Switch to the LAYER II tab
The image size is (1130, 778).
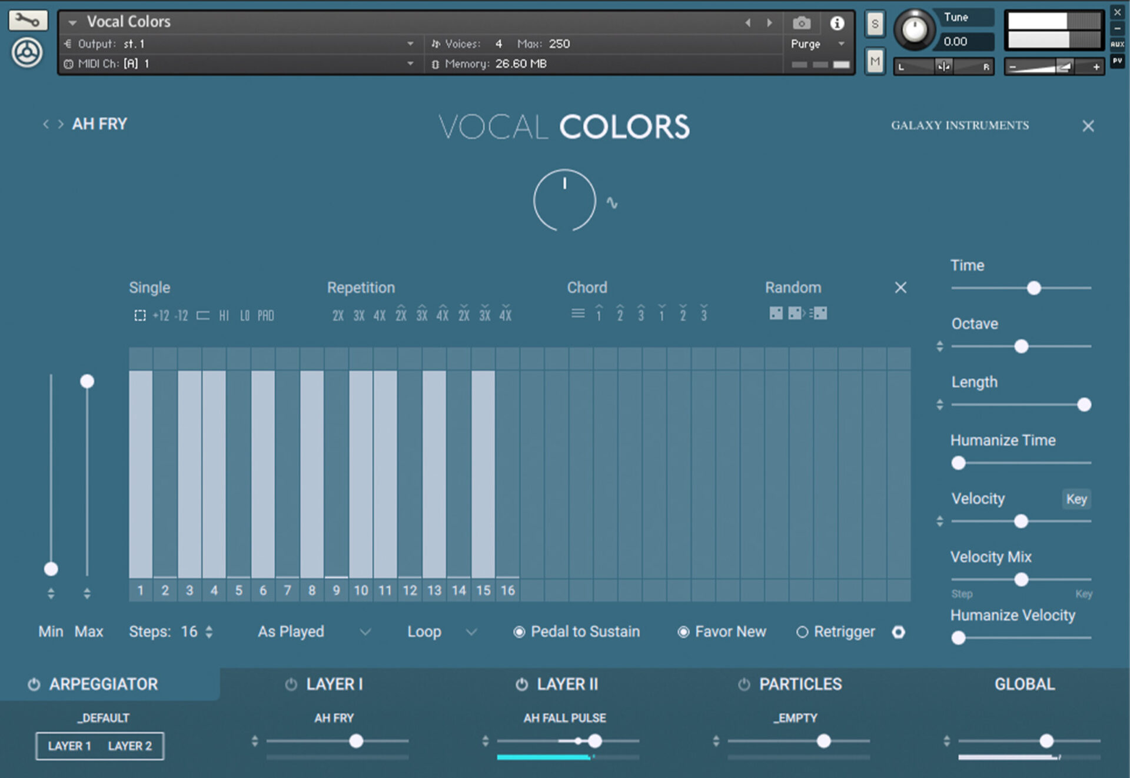pos(567,684)
